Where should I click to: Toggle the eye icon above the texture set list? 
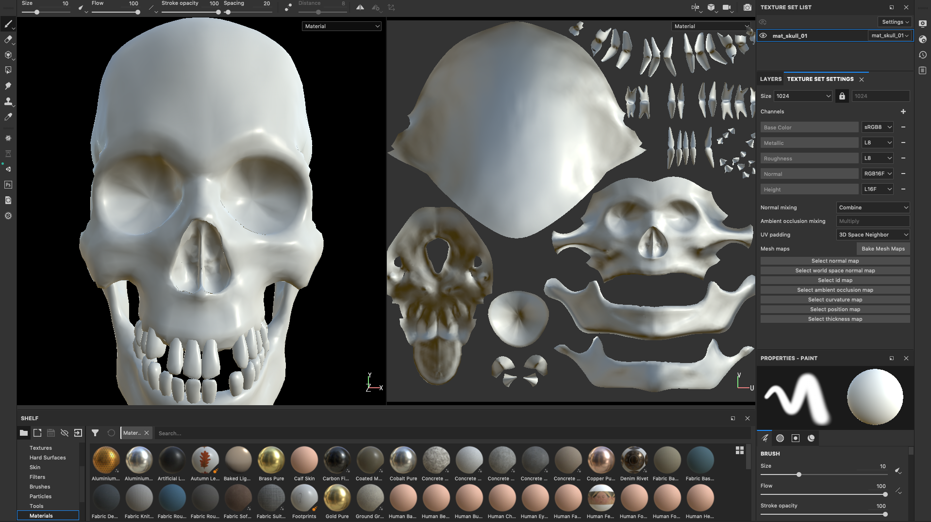(763, 22)
